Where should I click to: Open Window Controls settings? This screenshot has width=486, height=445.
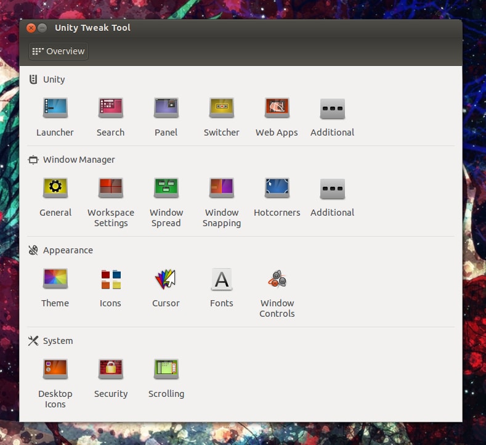[277, 279]
